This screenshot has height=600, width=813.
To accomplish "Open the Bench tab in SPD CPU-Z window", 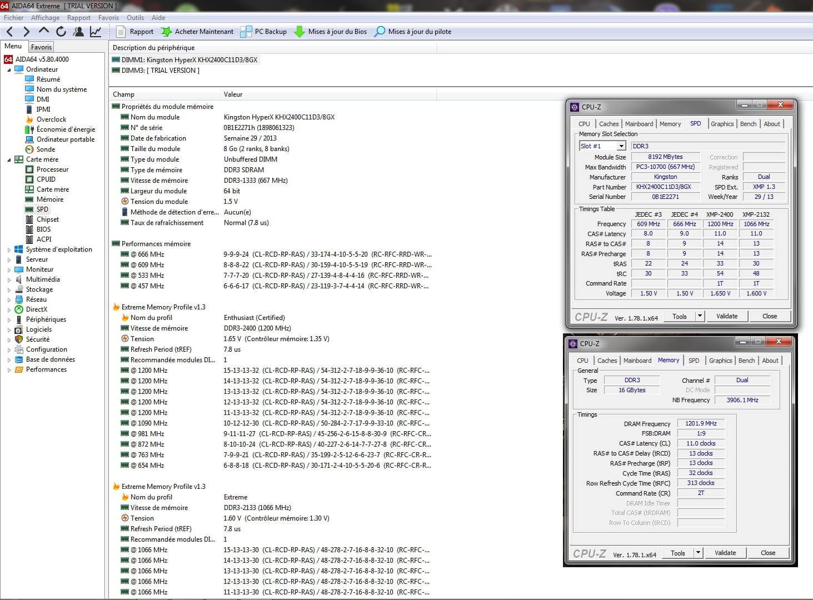I will (748, 124).
